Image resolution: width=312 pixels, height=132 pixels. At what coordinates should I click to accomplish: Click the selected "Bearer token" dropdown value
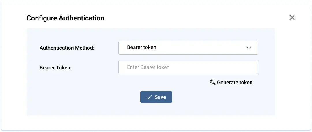141,48
